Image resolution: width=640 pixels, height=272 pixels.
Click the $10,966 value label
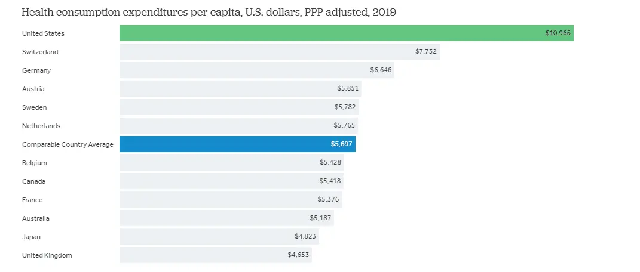click(x=558, y=33)
